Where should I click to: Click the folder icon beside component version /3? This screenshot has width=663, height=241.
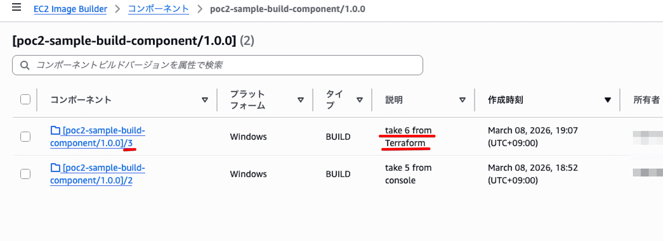[55, 130]
